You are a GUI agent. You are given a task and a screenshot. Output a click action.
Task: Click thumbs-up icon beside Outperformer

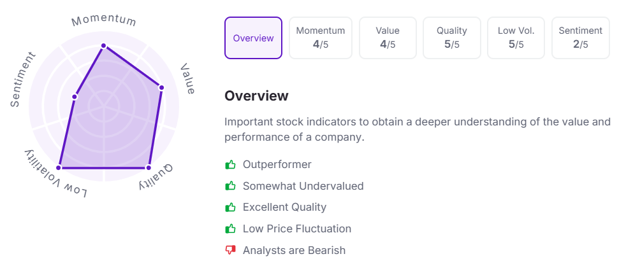click(231, 165)
